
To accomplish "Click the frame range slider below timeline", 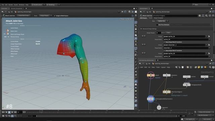I will click(x=106, y=116).
